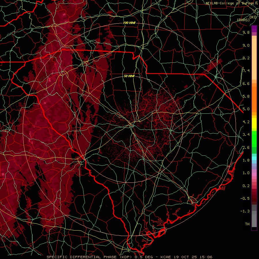Click the [PHAS] unit label above the scale
Image resolution: width=259 pixels, height=259 pixels.
(243, 20)
